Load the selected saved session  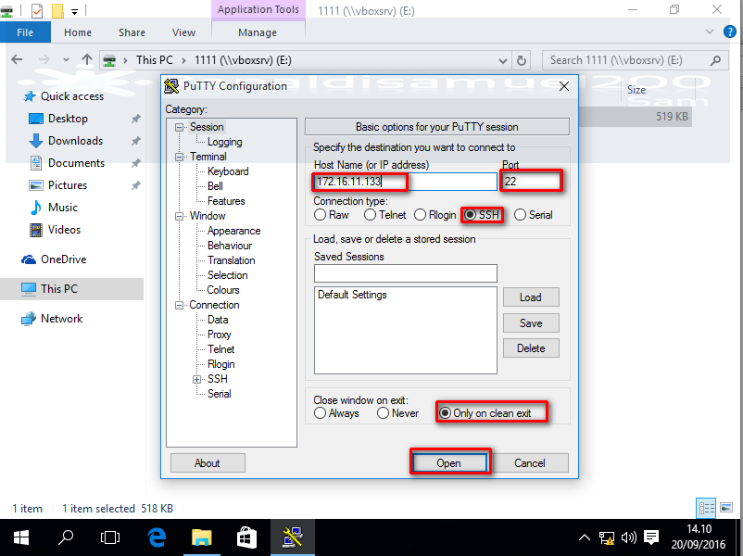pos(531,297)
